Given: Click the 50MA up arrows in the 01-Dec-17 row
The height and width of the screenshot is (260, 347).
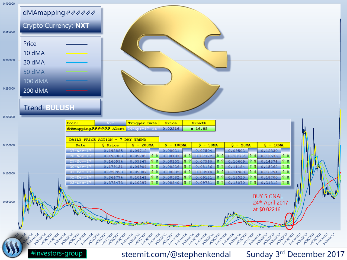Looking at the screenshot, I should 220,172.
